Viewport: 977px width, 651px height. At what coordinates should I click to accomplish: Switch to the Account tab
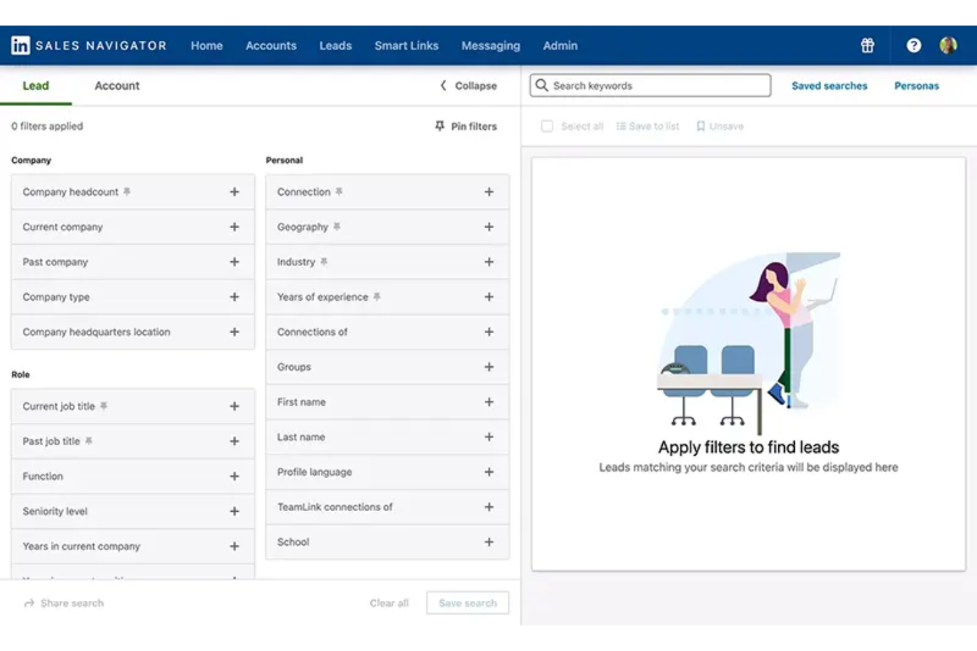(117, 86)
